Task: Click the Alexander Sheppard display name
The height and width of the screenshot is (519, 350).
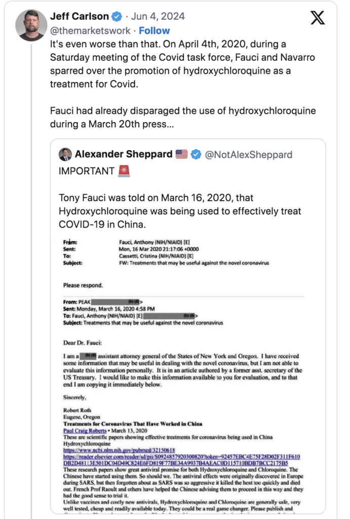Action: click(x=124, y=154)
